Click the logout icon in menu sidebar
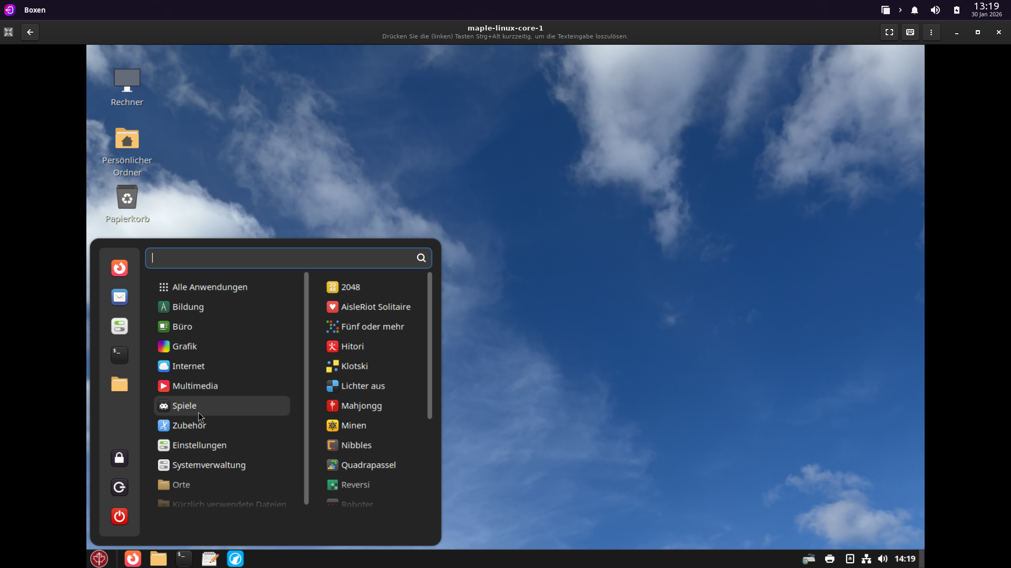Screen dimensions: 1011x568 tap(120, 488)
